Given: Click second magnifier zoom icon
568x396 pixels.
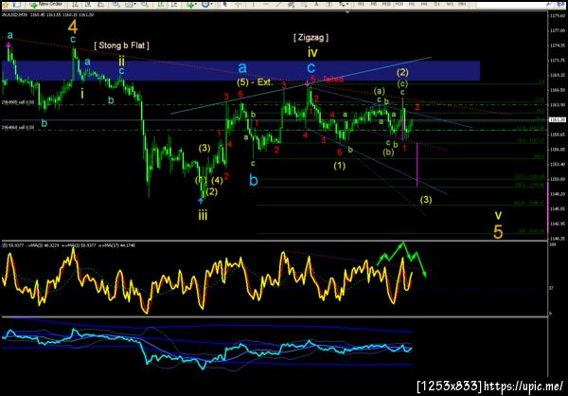Looking at the screenshot, I should point(145,5).
